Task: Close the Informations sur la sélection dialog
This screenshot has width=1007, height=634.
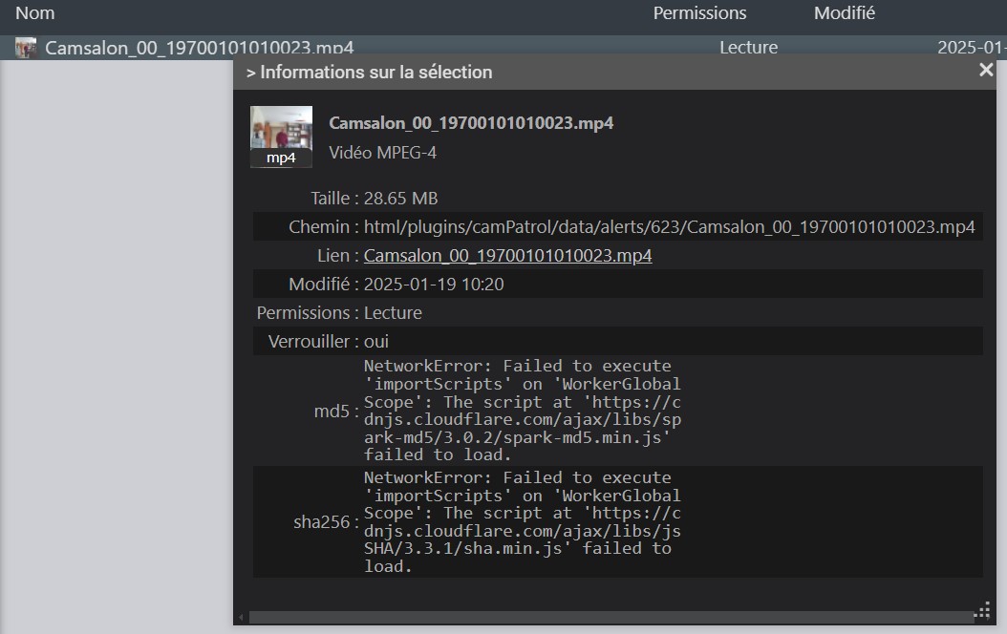Action: tap(986, 70)
